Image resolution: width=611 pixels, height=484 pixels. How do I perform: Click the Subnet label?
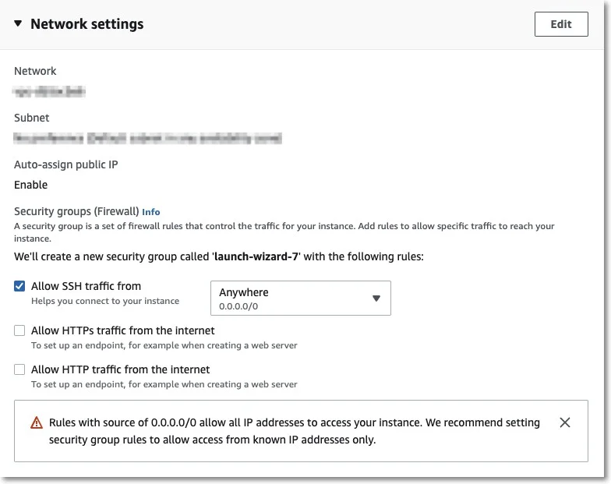(31, 118)
